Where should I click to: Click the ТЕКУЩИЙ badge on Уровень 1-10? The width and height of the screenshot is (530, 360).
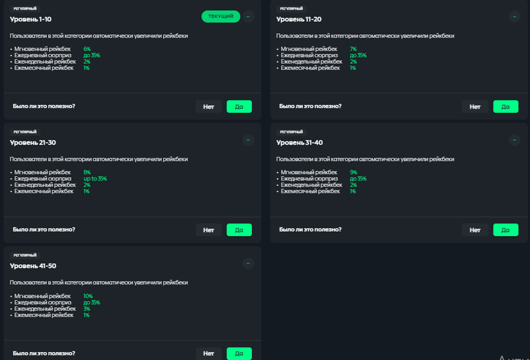click(x=220, y=16)
